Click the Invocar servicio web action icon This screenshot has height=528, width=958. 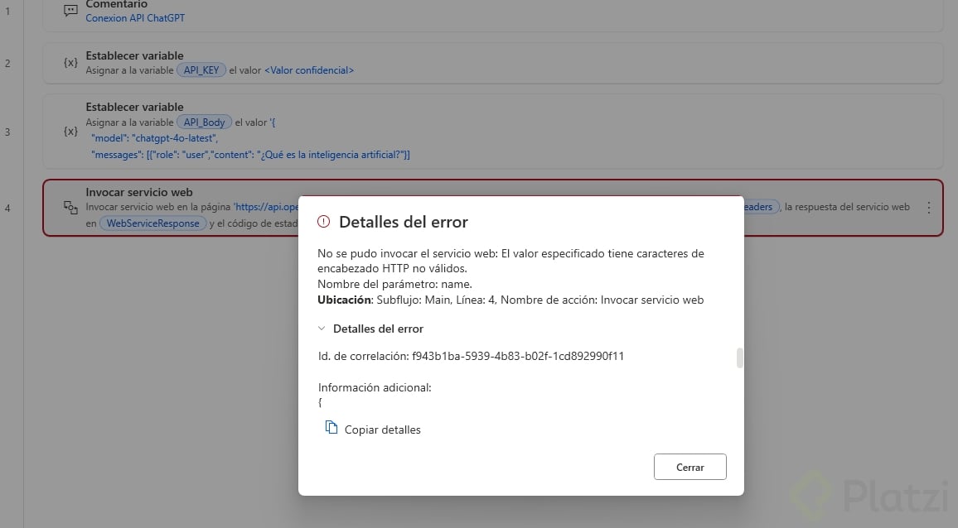[71, 208]
